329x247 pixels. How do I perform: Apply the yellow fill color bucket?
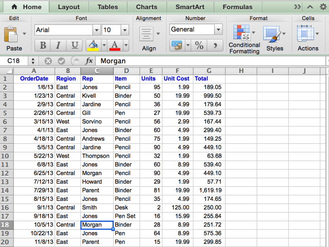click(93, 45)
